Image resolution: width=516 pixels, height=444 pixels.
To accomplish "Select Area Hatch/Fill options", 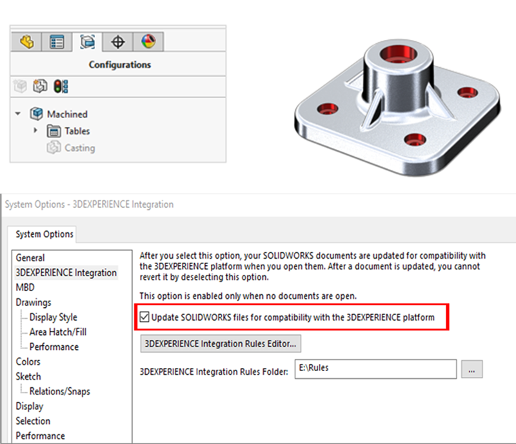I will pos(58,332).
